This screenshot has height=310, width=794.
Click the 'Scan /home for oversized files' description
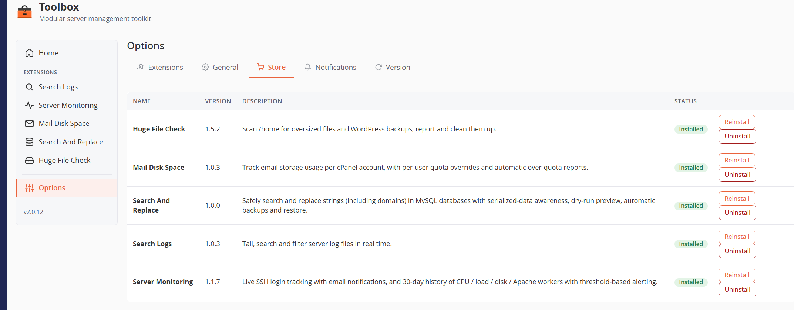point(369,129)
